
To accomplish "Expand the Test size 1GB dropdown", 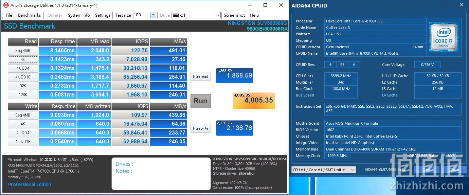I will 153,15.
